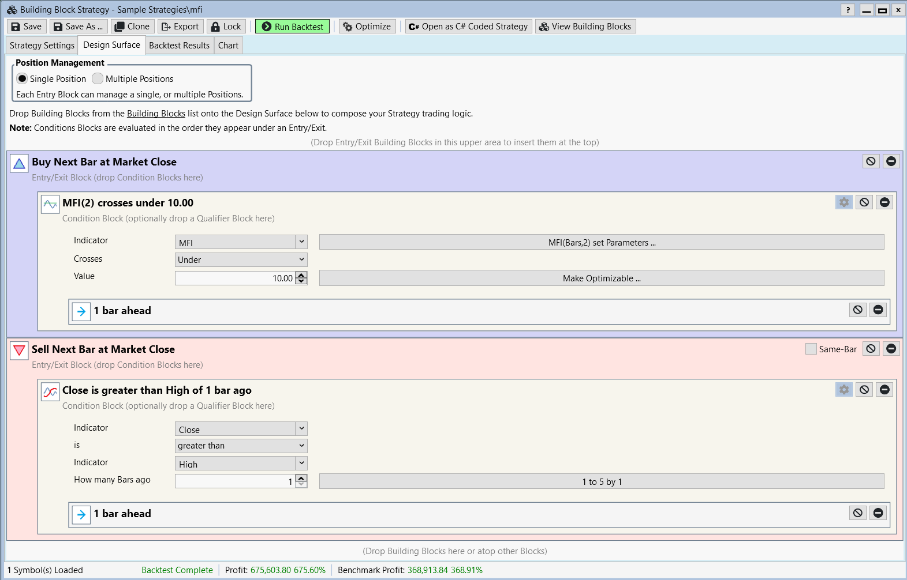Remove the Sell Next Bar exit block
Image resolution: width=907 pixels, height=580 pixels.
coord(891,349)
